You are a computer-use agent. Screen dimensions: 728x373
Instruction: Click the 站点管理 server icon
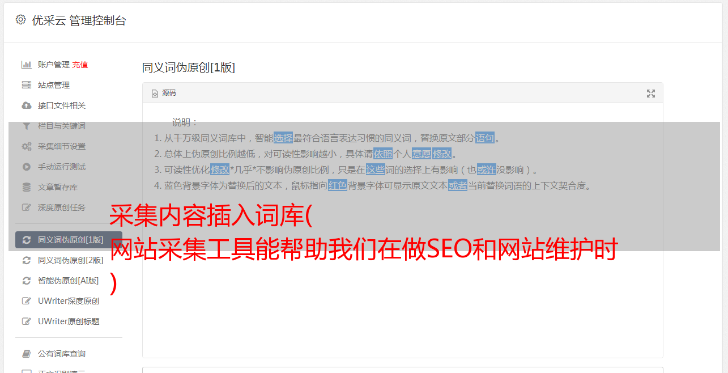pos(26,85)
